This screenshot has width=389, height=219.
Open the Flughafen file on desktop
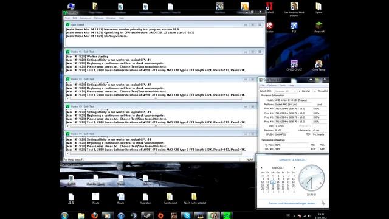click(145, 198)
